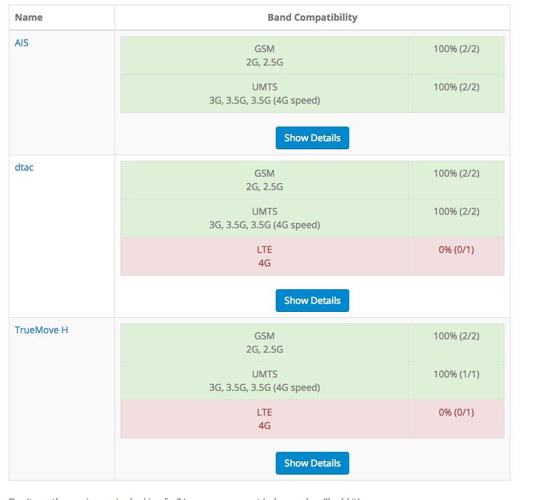Open the dtac carrier link
Viewport: 548px width, 500px height.
pos(24,167)
